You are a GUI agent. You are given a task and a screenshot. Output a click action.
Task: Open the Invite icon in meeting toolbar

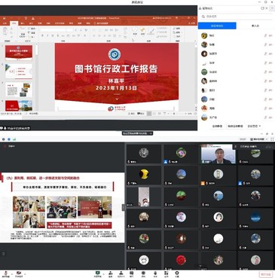(110, 273)
